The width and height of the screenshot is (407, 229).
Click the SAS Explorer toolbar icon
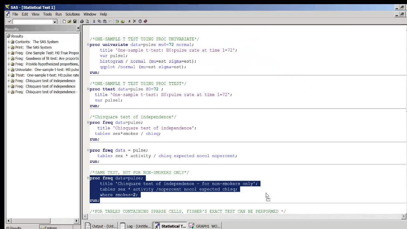122,21
